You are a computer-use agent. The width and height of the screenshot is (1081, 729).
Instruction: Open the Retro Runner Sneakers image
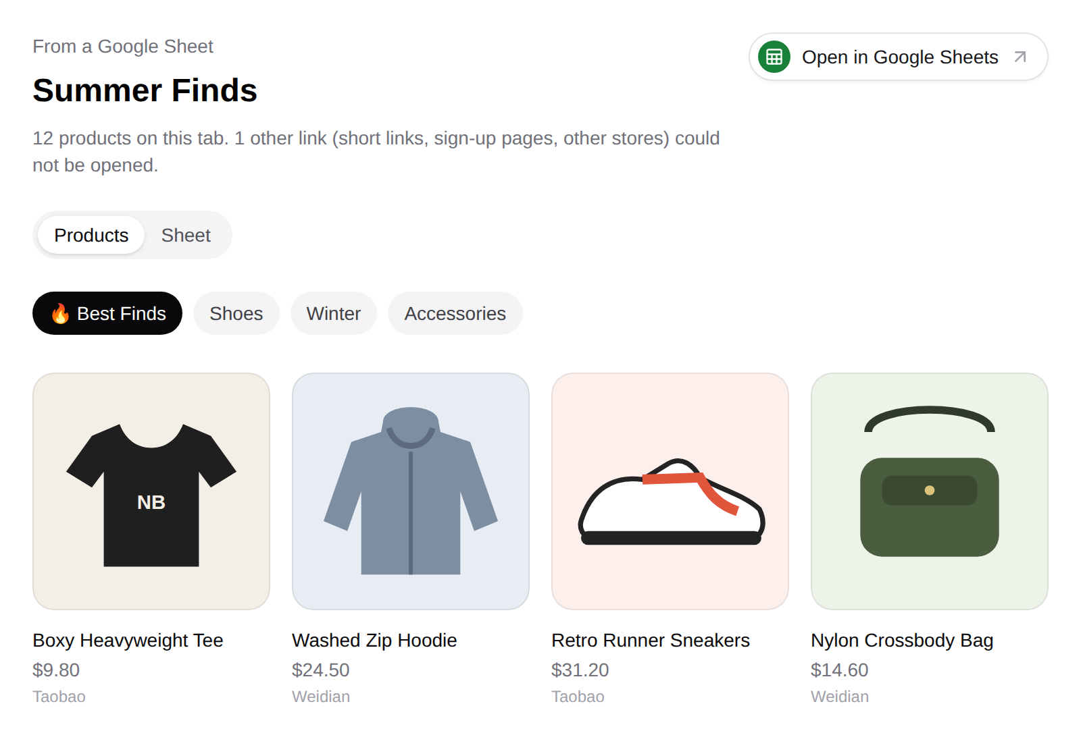[670, 491]
